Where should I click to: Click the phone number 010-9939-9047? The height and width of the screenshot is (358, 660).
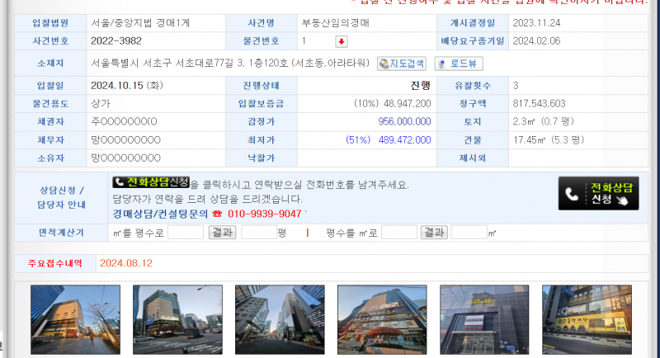pyautogui.click(x=264, y=214)
